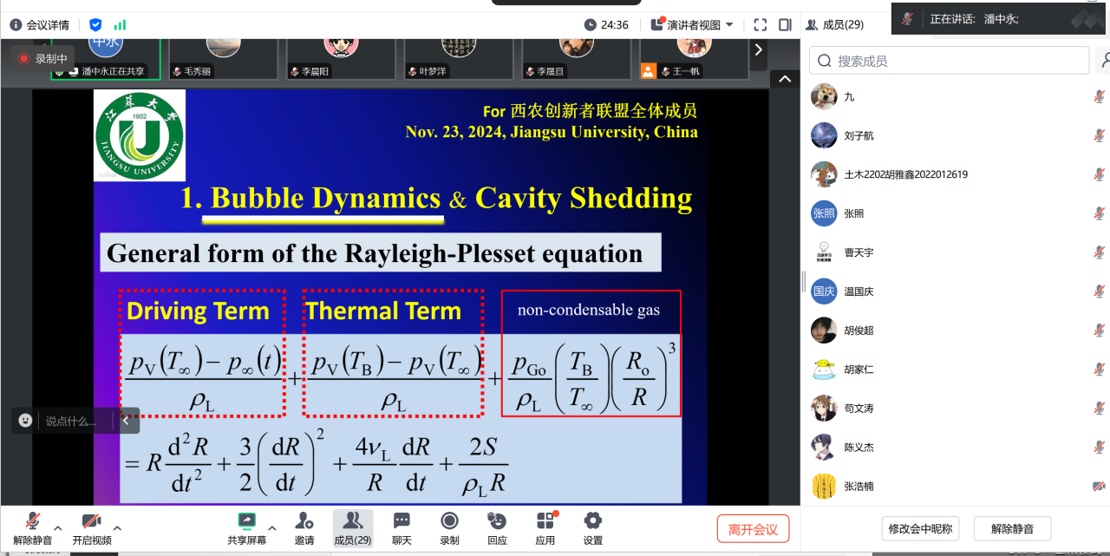Open Reactions (回应) in toolbar
1110x556 pixels.
497,520
